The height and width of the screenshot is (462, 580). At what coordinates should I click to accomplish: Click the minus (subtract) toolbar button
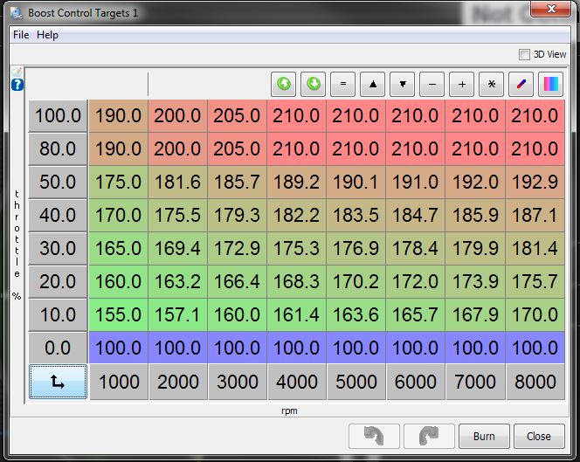point(432,85)
